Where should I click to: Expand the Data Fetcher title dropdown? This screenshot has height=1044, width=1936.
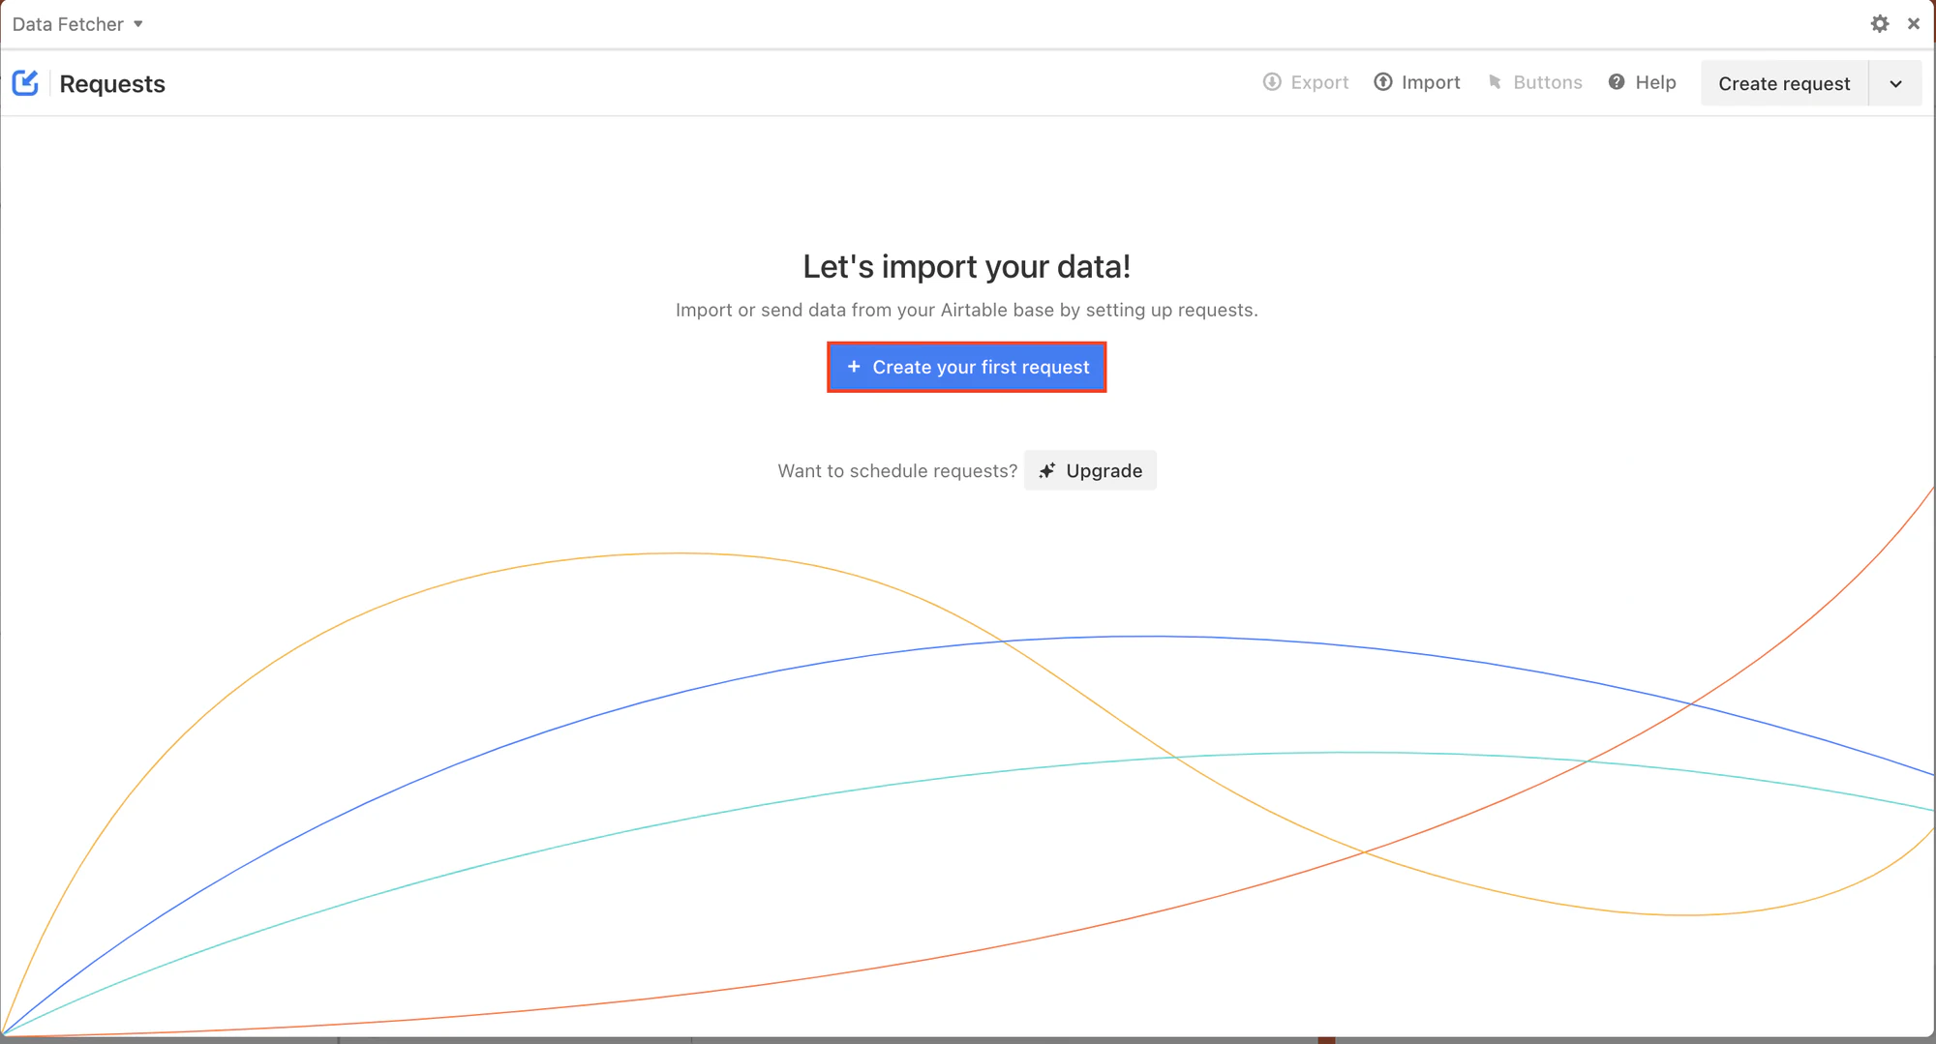78,24
